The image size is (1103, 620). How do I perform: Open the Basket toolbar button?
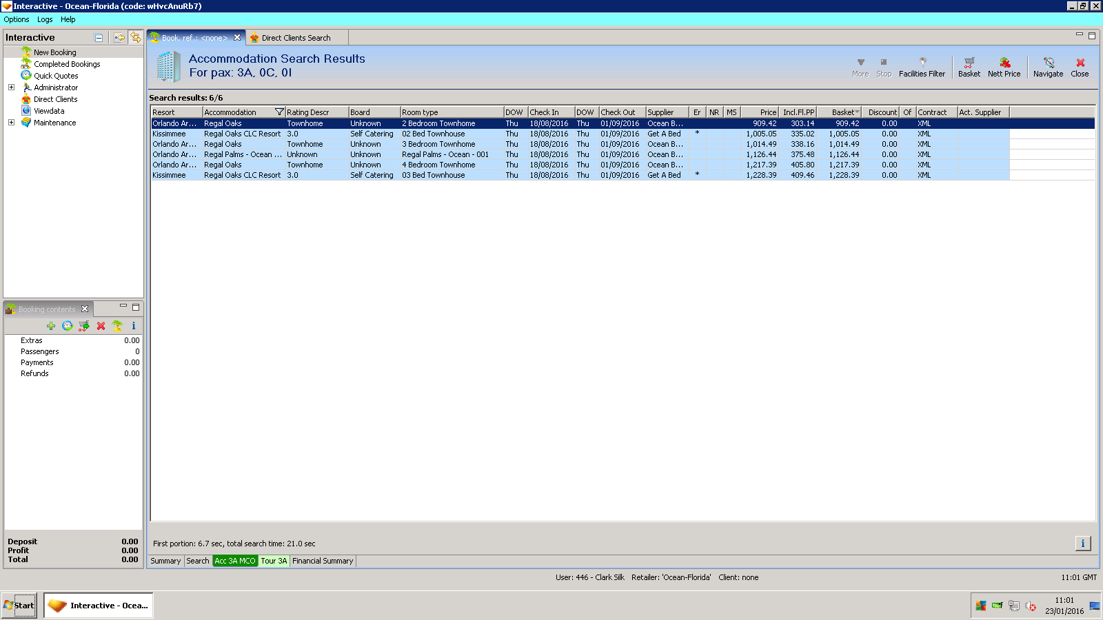pos(969,67)
